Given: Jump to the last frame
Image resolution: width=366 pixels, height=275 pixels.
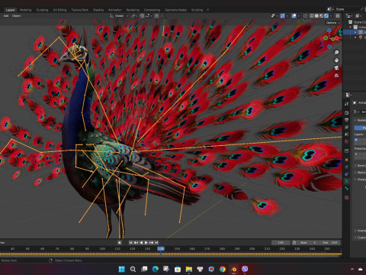Looking at the screenshot, I should (x=156, y=243).
